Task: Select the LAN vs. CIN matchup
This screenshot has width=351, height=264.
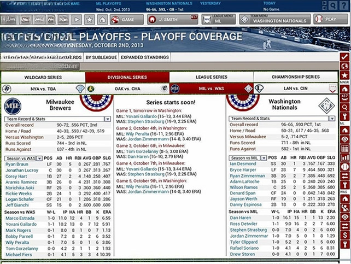Action: pos(295,89)
